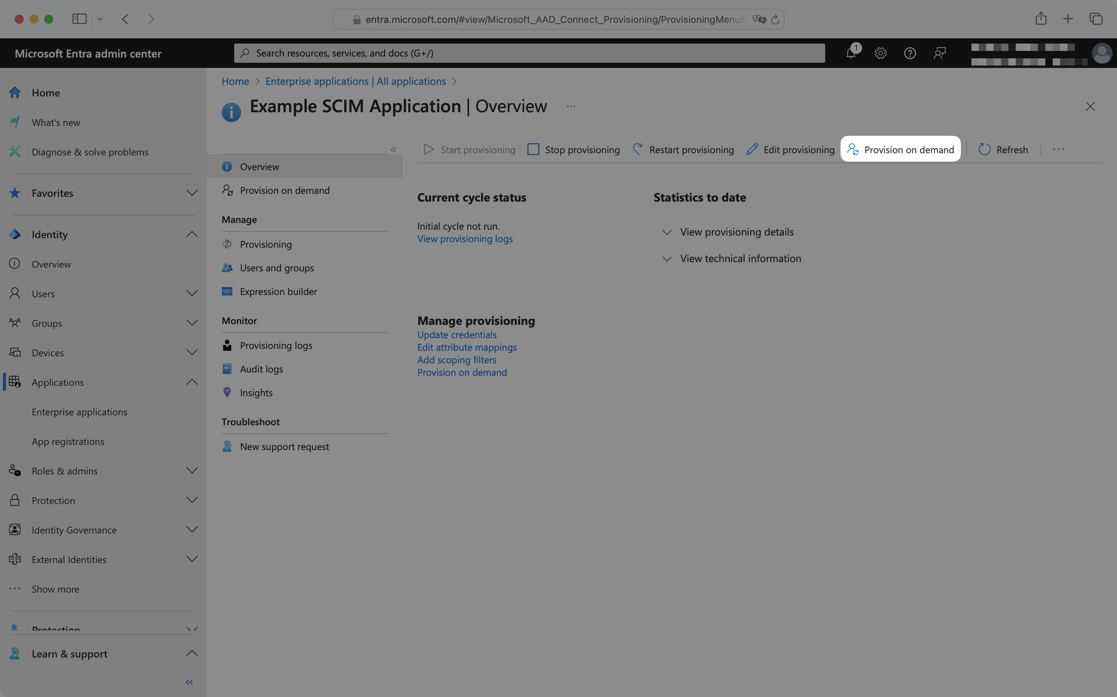
Task: Open Edit provisioning
Action: [790, 150]
